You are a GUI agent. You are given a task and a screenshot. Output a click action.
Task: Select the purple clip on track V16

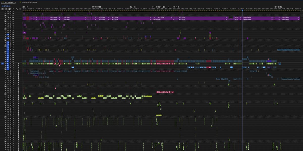point(24,33)
